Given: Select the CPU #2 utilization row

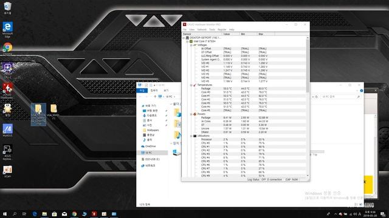Looking at the screenshot, I should pyautogui.click(x=244, y=150).
